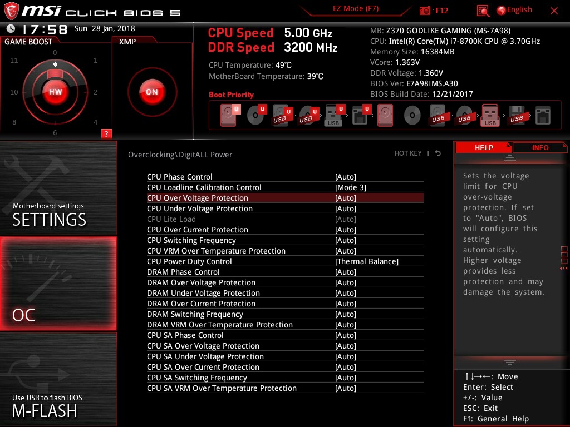Open CPU VRM Over Temperature Protection value
Viewport: 570px width, 427px height.
[x=346, y=251]
